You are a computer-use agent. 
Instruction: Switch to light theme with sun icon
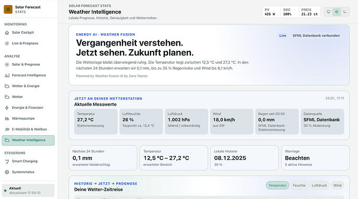point(337,12)
